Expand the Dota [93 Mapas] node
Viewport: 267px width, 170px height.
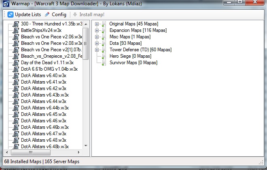coord(97,43)
